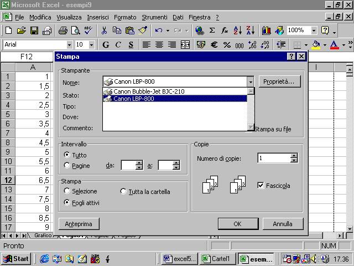This screenshot has height=266, width=354.
Task: Open the Formato menu
Action: coord(125,17)
